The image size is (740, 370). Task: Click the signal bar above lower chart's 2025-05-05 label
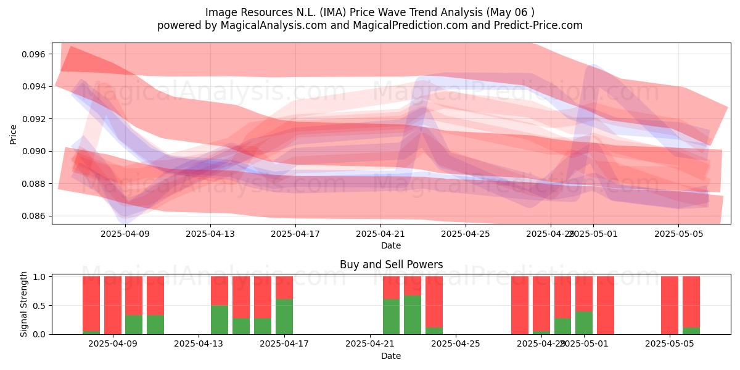670,305
